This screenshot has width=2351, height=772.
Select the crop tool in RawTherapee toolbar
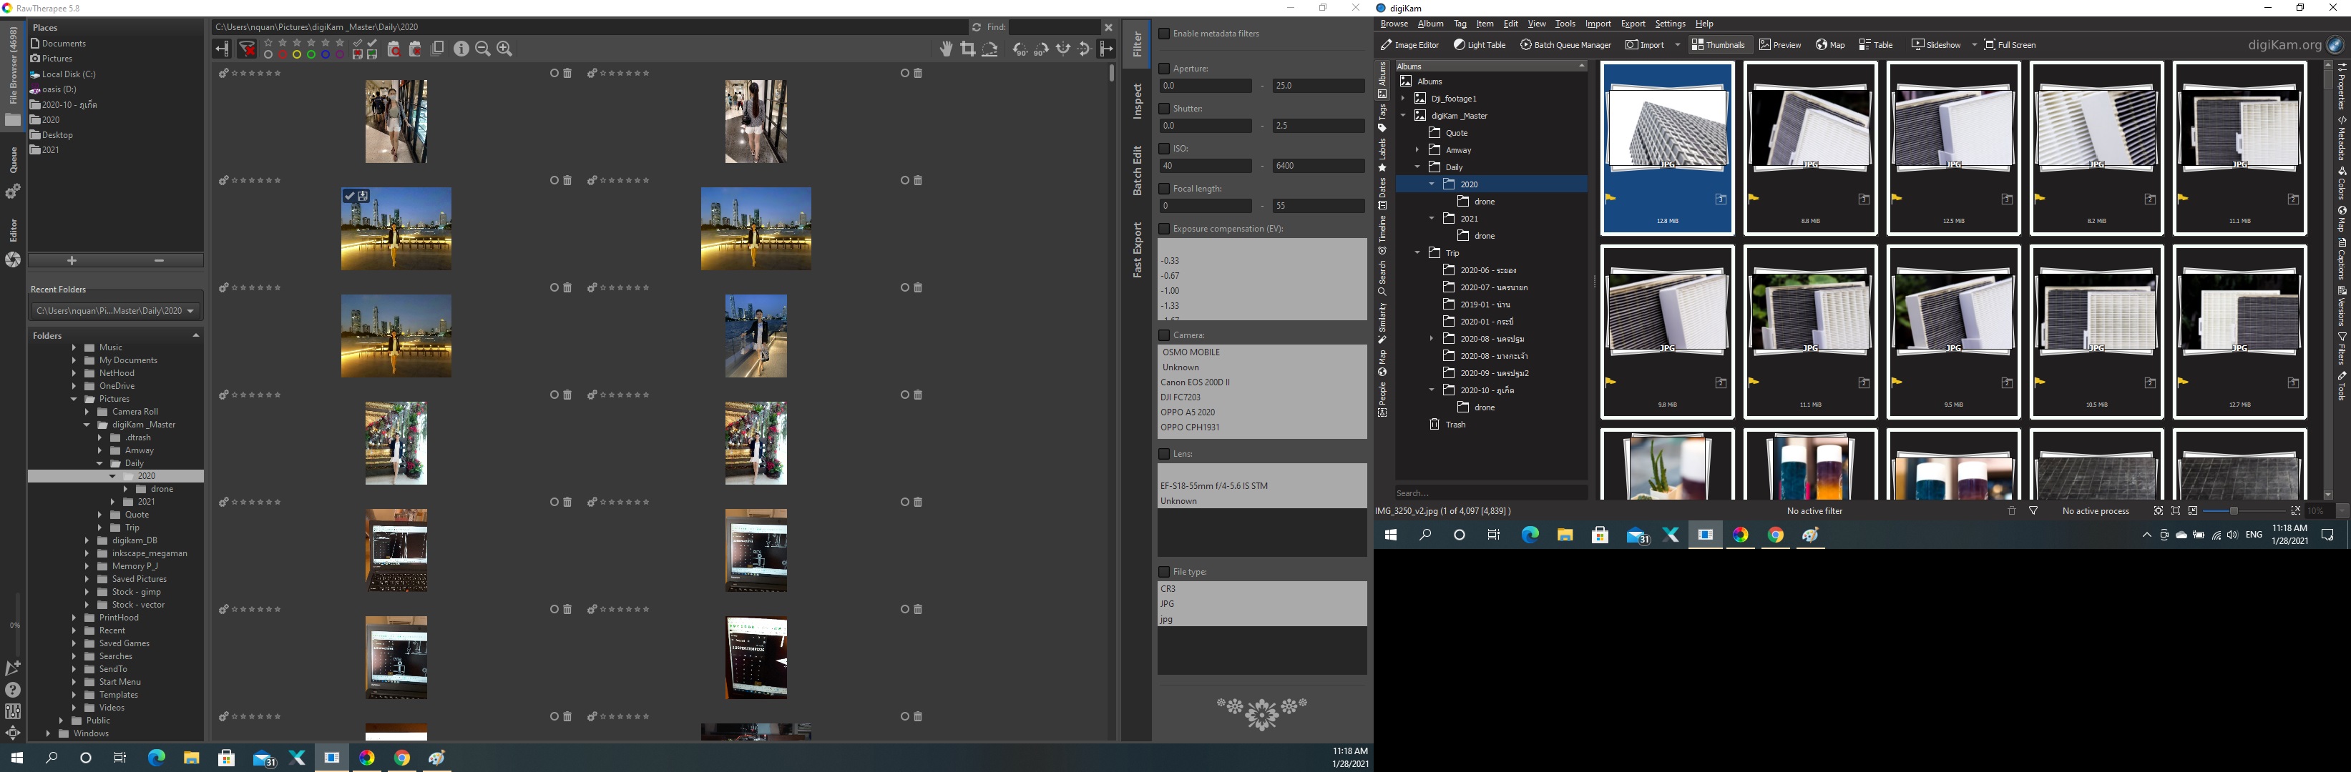click(x=967, y=49)
